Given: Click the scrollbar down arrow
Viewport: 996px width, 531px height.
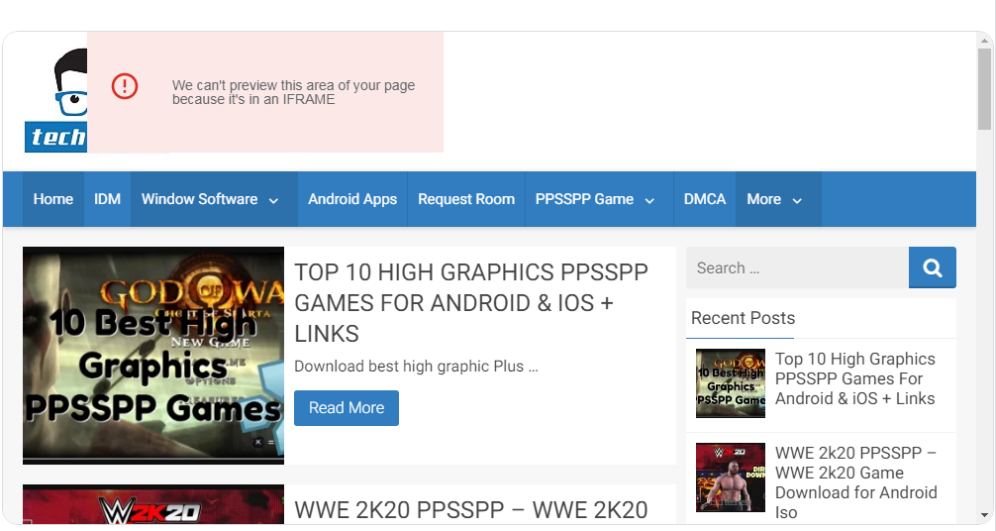Looking at the screenshot, I should (984, 515).
